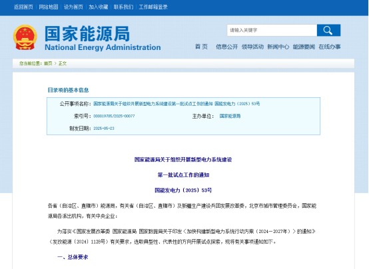Open 能源要闻 navigation item
This screenshot has width=369, height=269.
coord(304,47)
